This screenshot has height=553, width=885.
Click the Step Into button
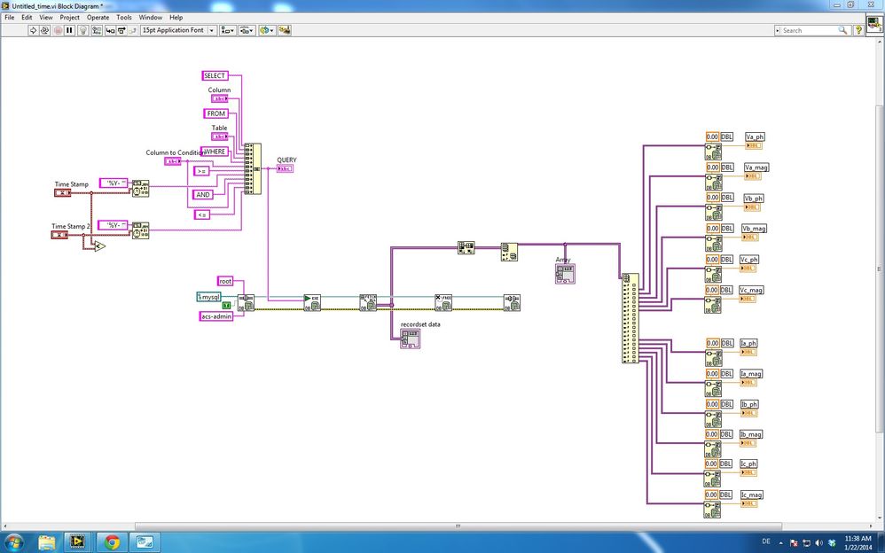(110, 30)
